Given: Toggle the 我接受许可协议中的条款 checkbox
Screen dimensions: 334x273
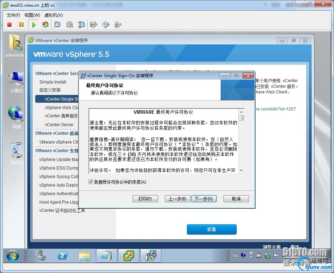Looking at the screenshot, I should pyautogui.click(x=91, y=182).
